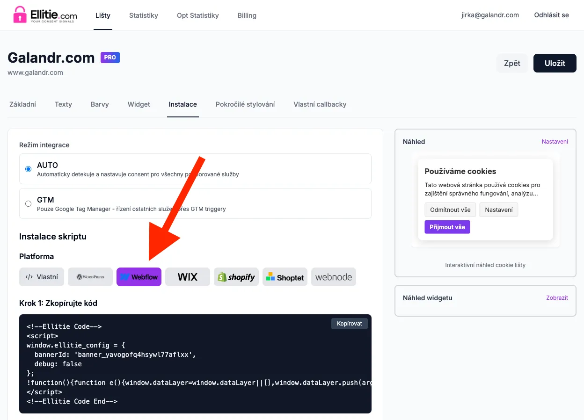Select the WordPress platform icon
584x420 pixels.
[x=90, y=277]
